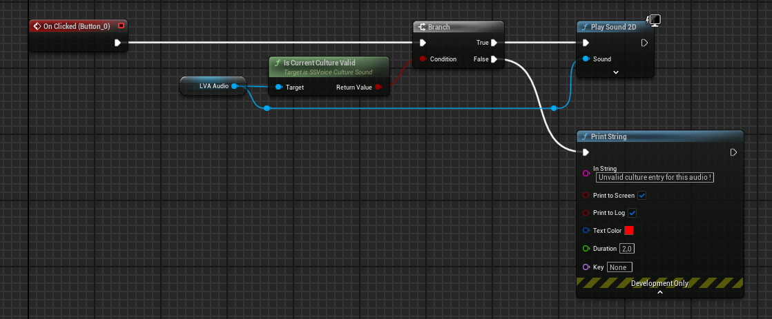The image size is (772, 319).
Task: Click the Branch node execution input pin
Action: pos(423,43)
